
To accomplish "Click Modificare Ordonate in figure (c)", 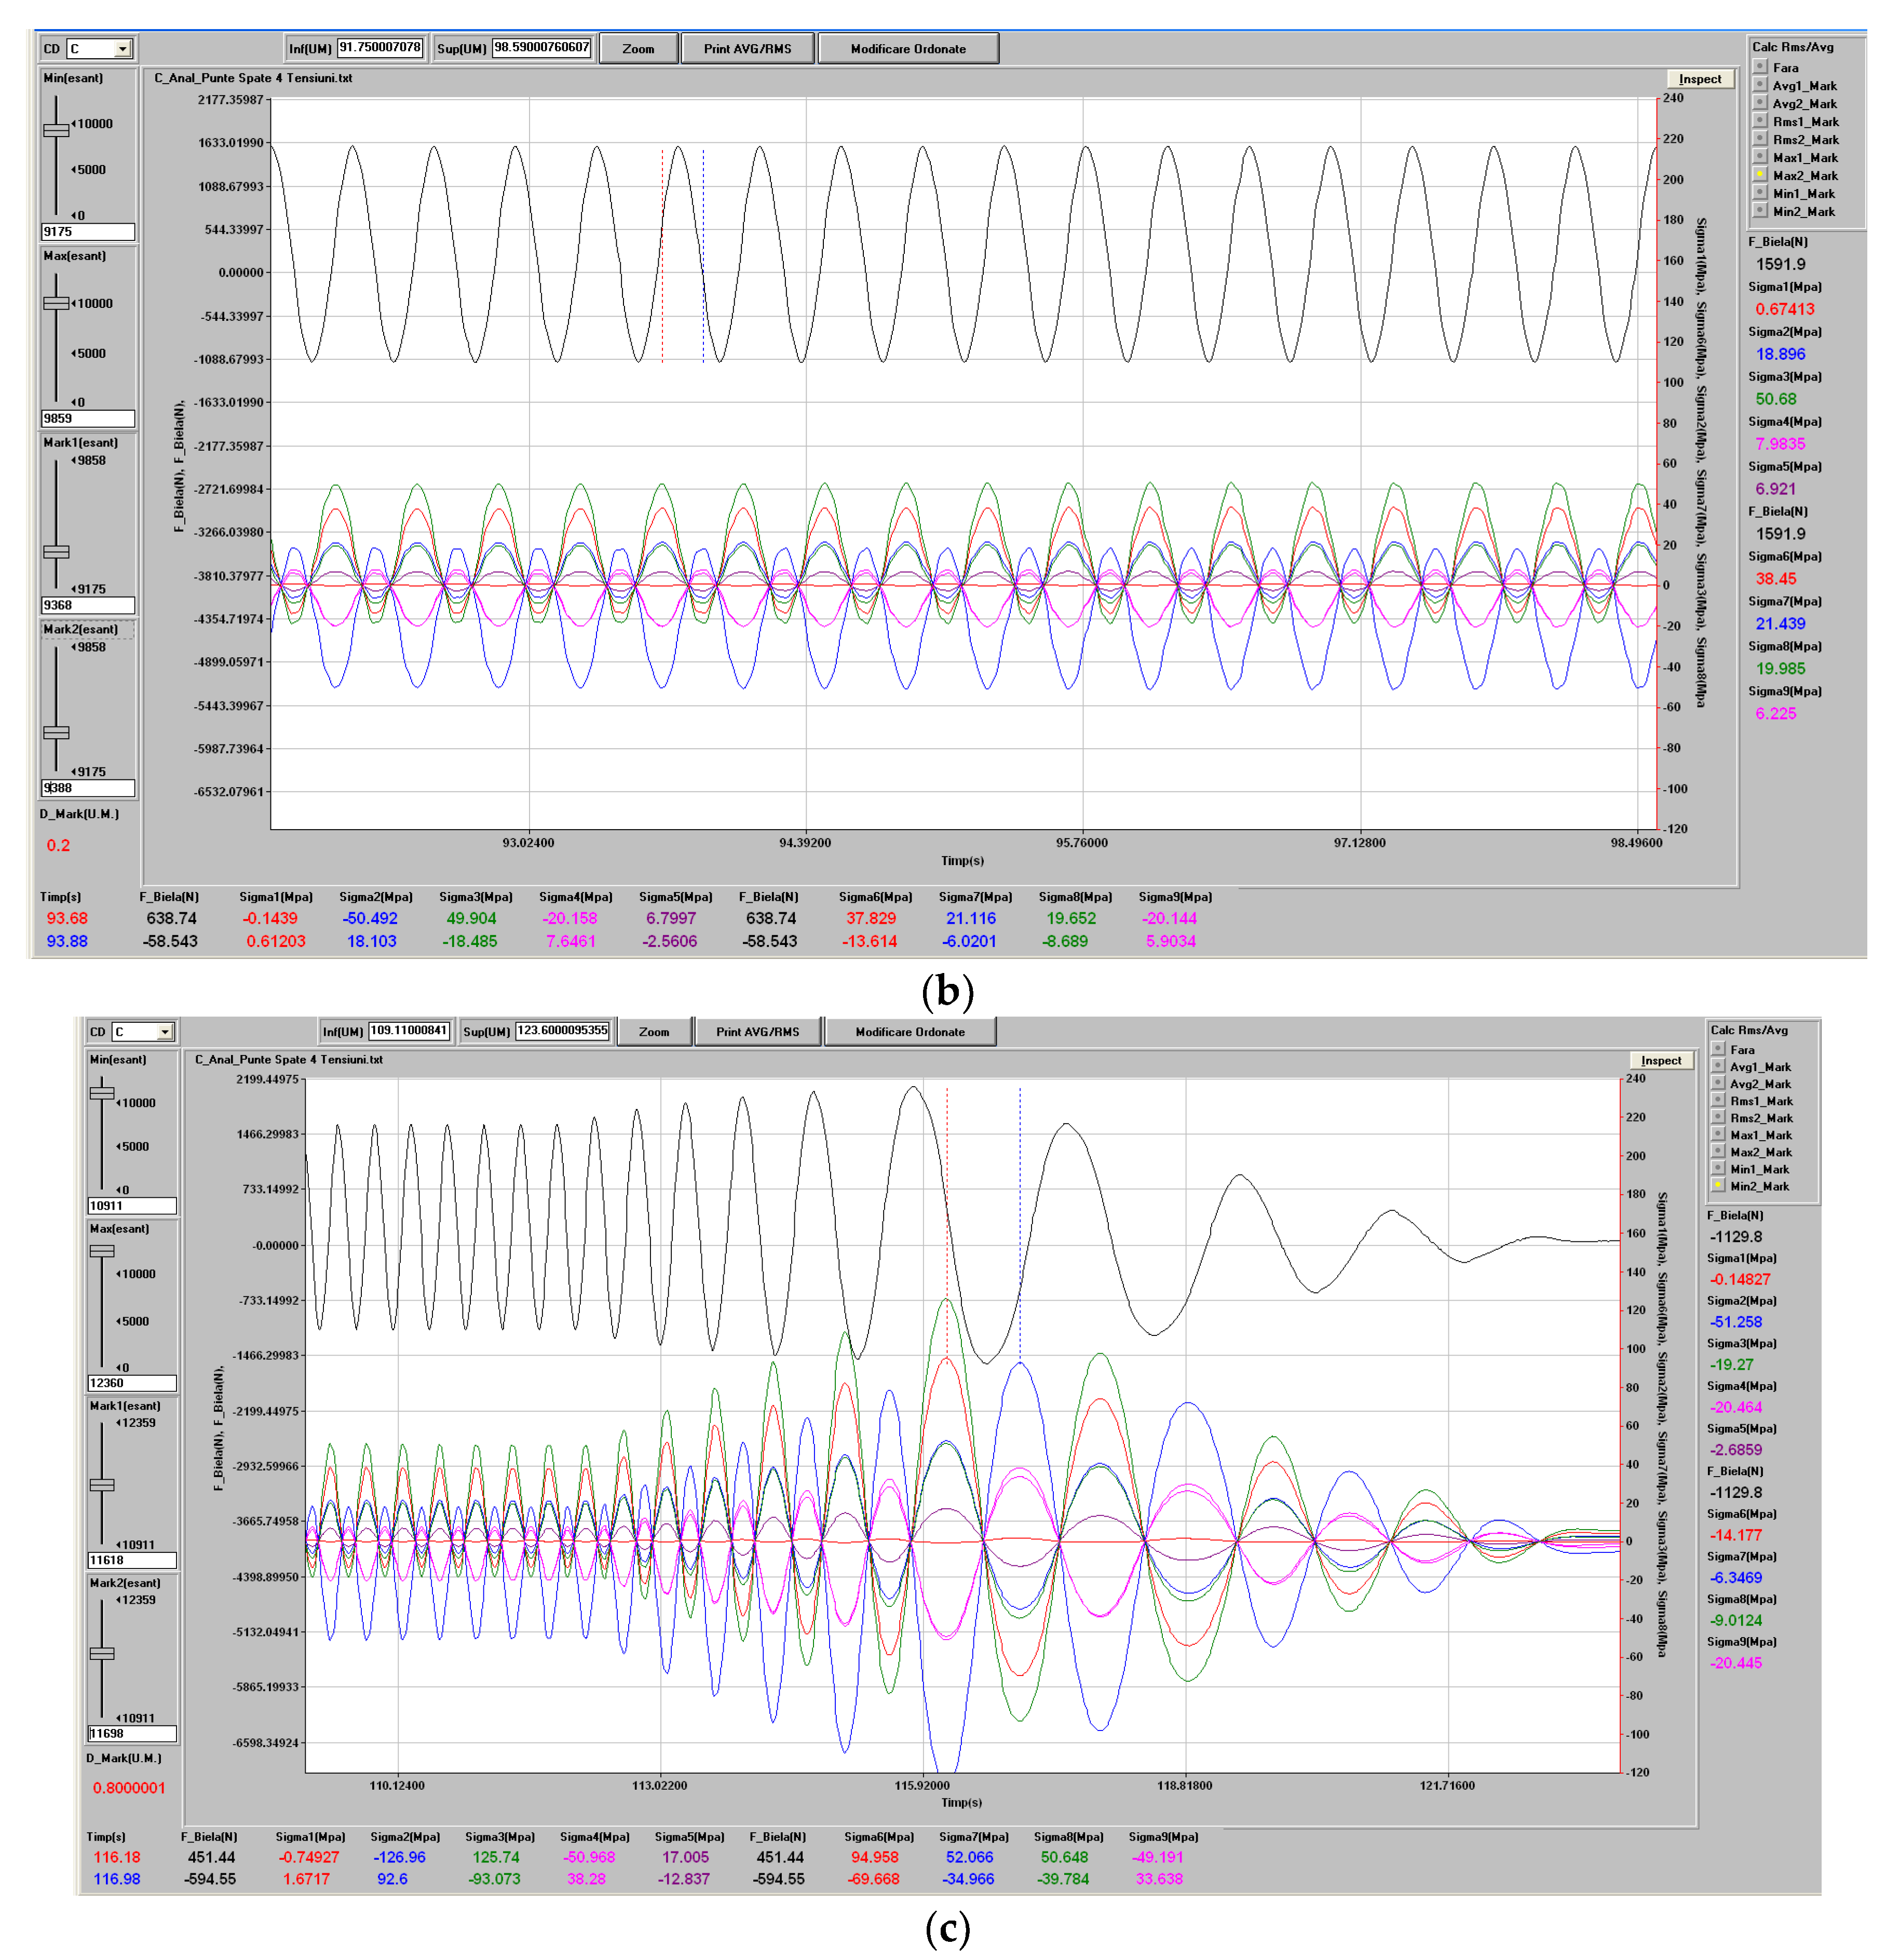I will pyautogui.click(x=910, y=1031).
